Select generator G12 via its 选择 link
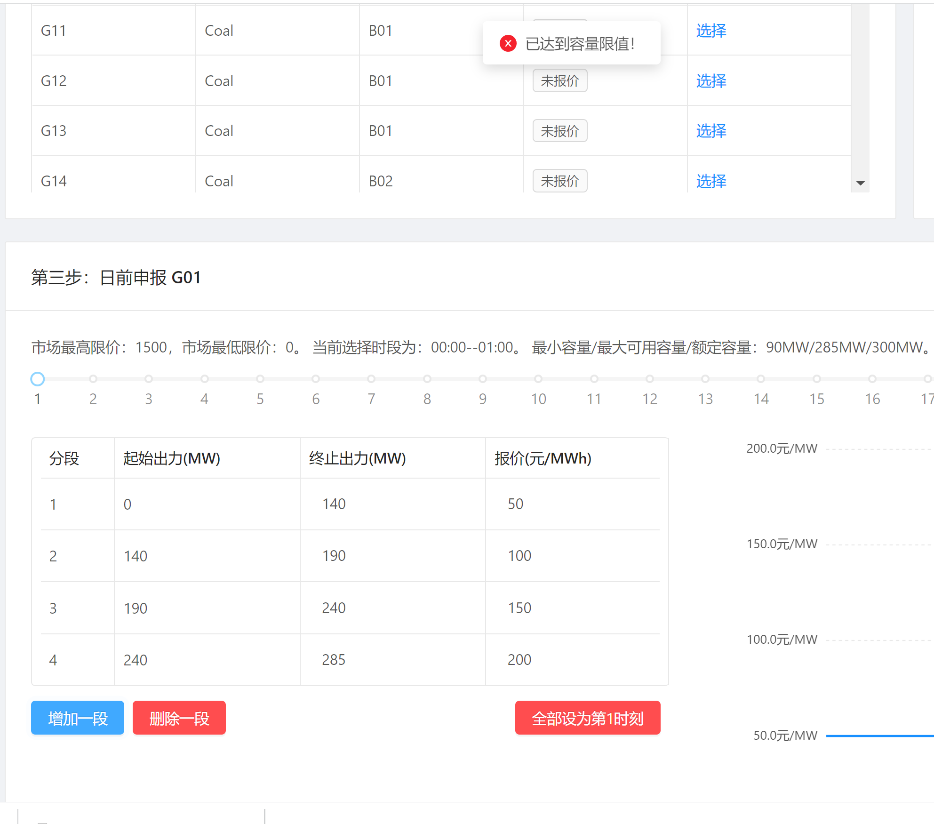 click(x=711, y=81)
